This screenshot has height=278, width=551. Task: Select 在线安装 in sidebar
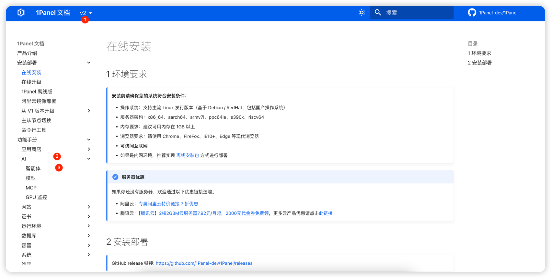[31, 72]
